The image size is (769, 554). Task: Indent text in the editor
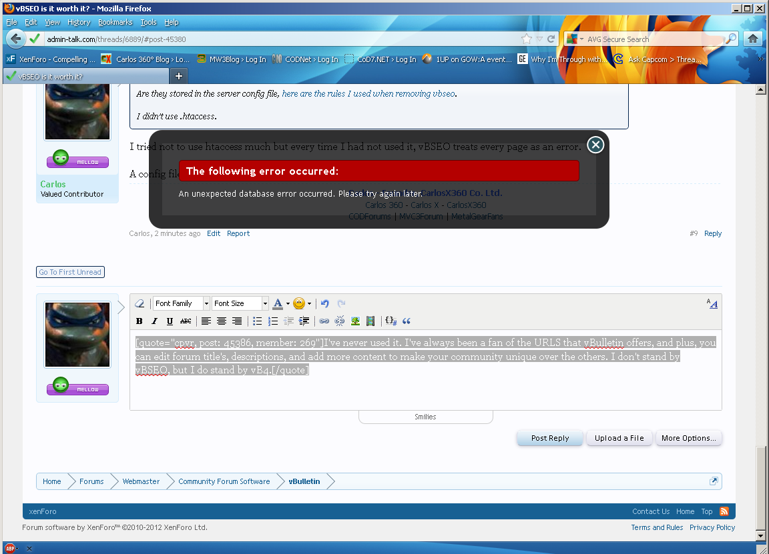click(x=304, y=321)
